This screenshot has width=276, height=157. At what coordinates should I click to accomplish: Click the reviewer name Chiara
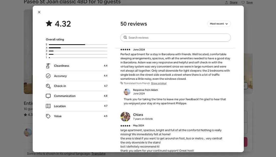point(138,115)
